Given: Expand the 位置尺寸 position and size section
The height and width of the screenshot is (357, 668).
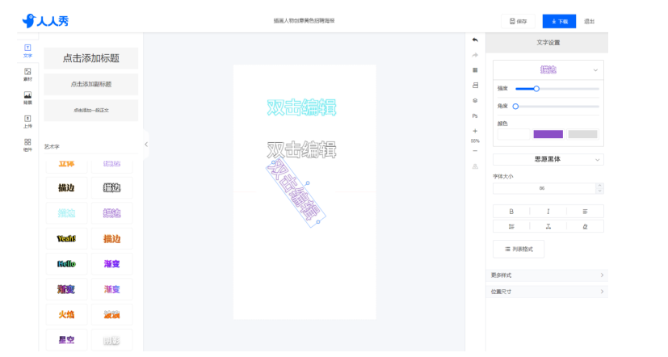Looking at the screenshot, I should [x=547, y=292].
